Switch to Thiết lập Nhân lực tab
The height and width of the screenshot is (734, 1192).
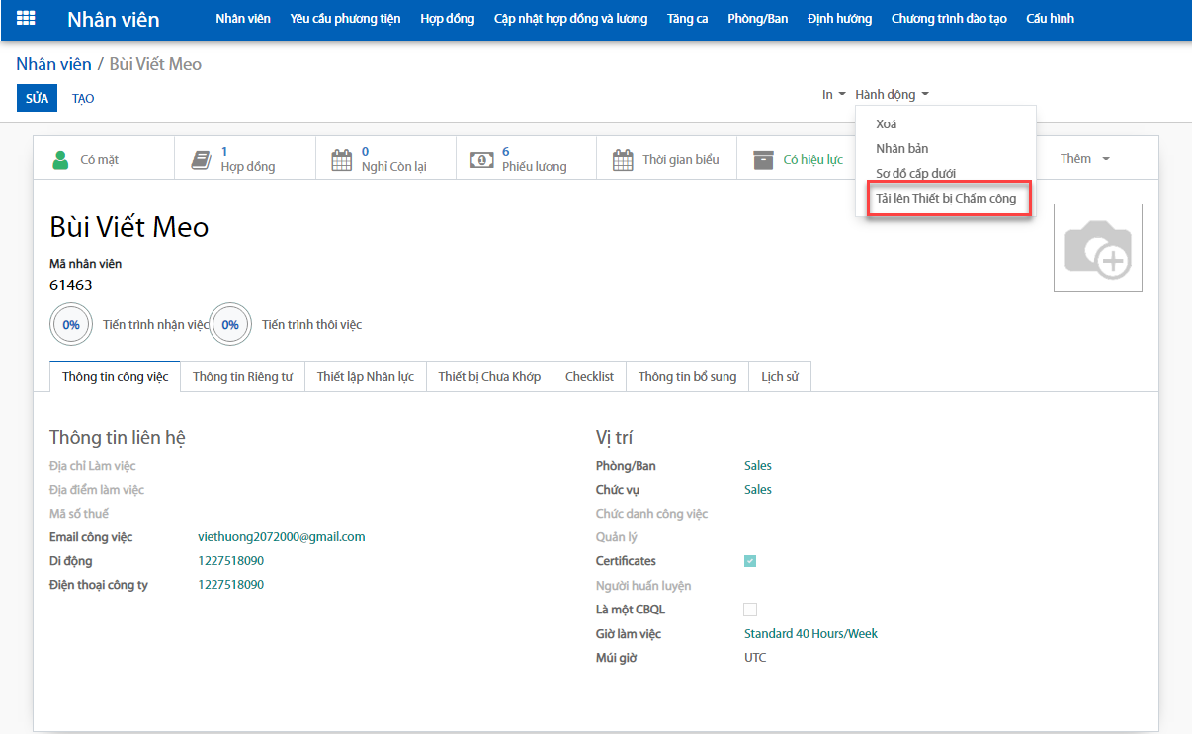click(x=366, y=376)
